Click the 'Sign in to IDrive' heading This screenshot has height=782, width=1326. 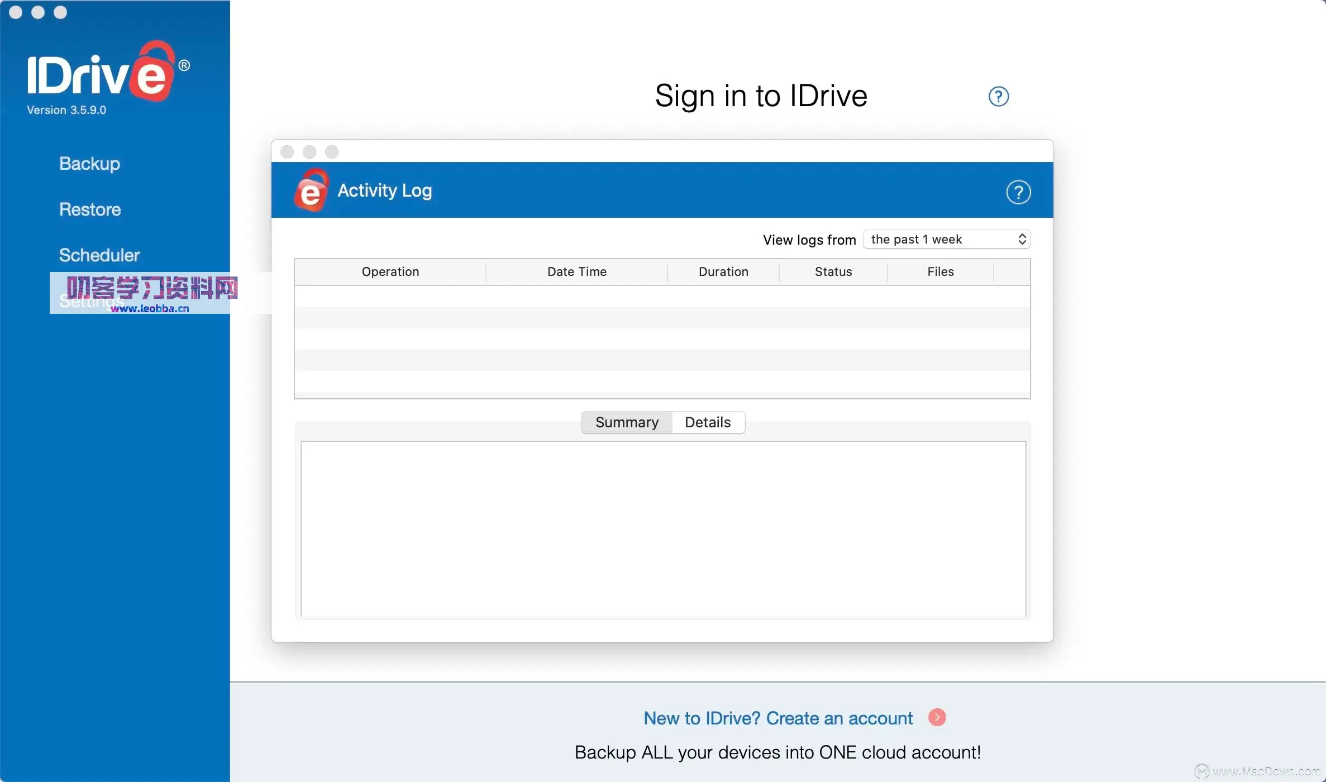click(x=761, y=96)
